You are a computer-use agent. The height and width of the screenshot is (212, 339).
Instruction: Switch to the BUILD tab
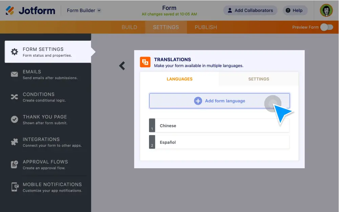[129, 27]
